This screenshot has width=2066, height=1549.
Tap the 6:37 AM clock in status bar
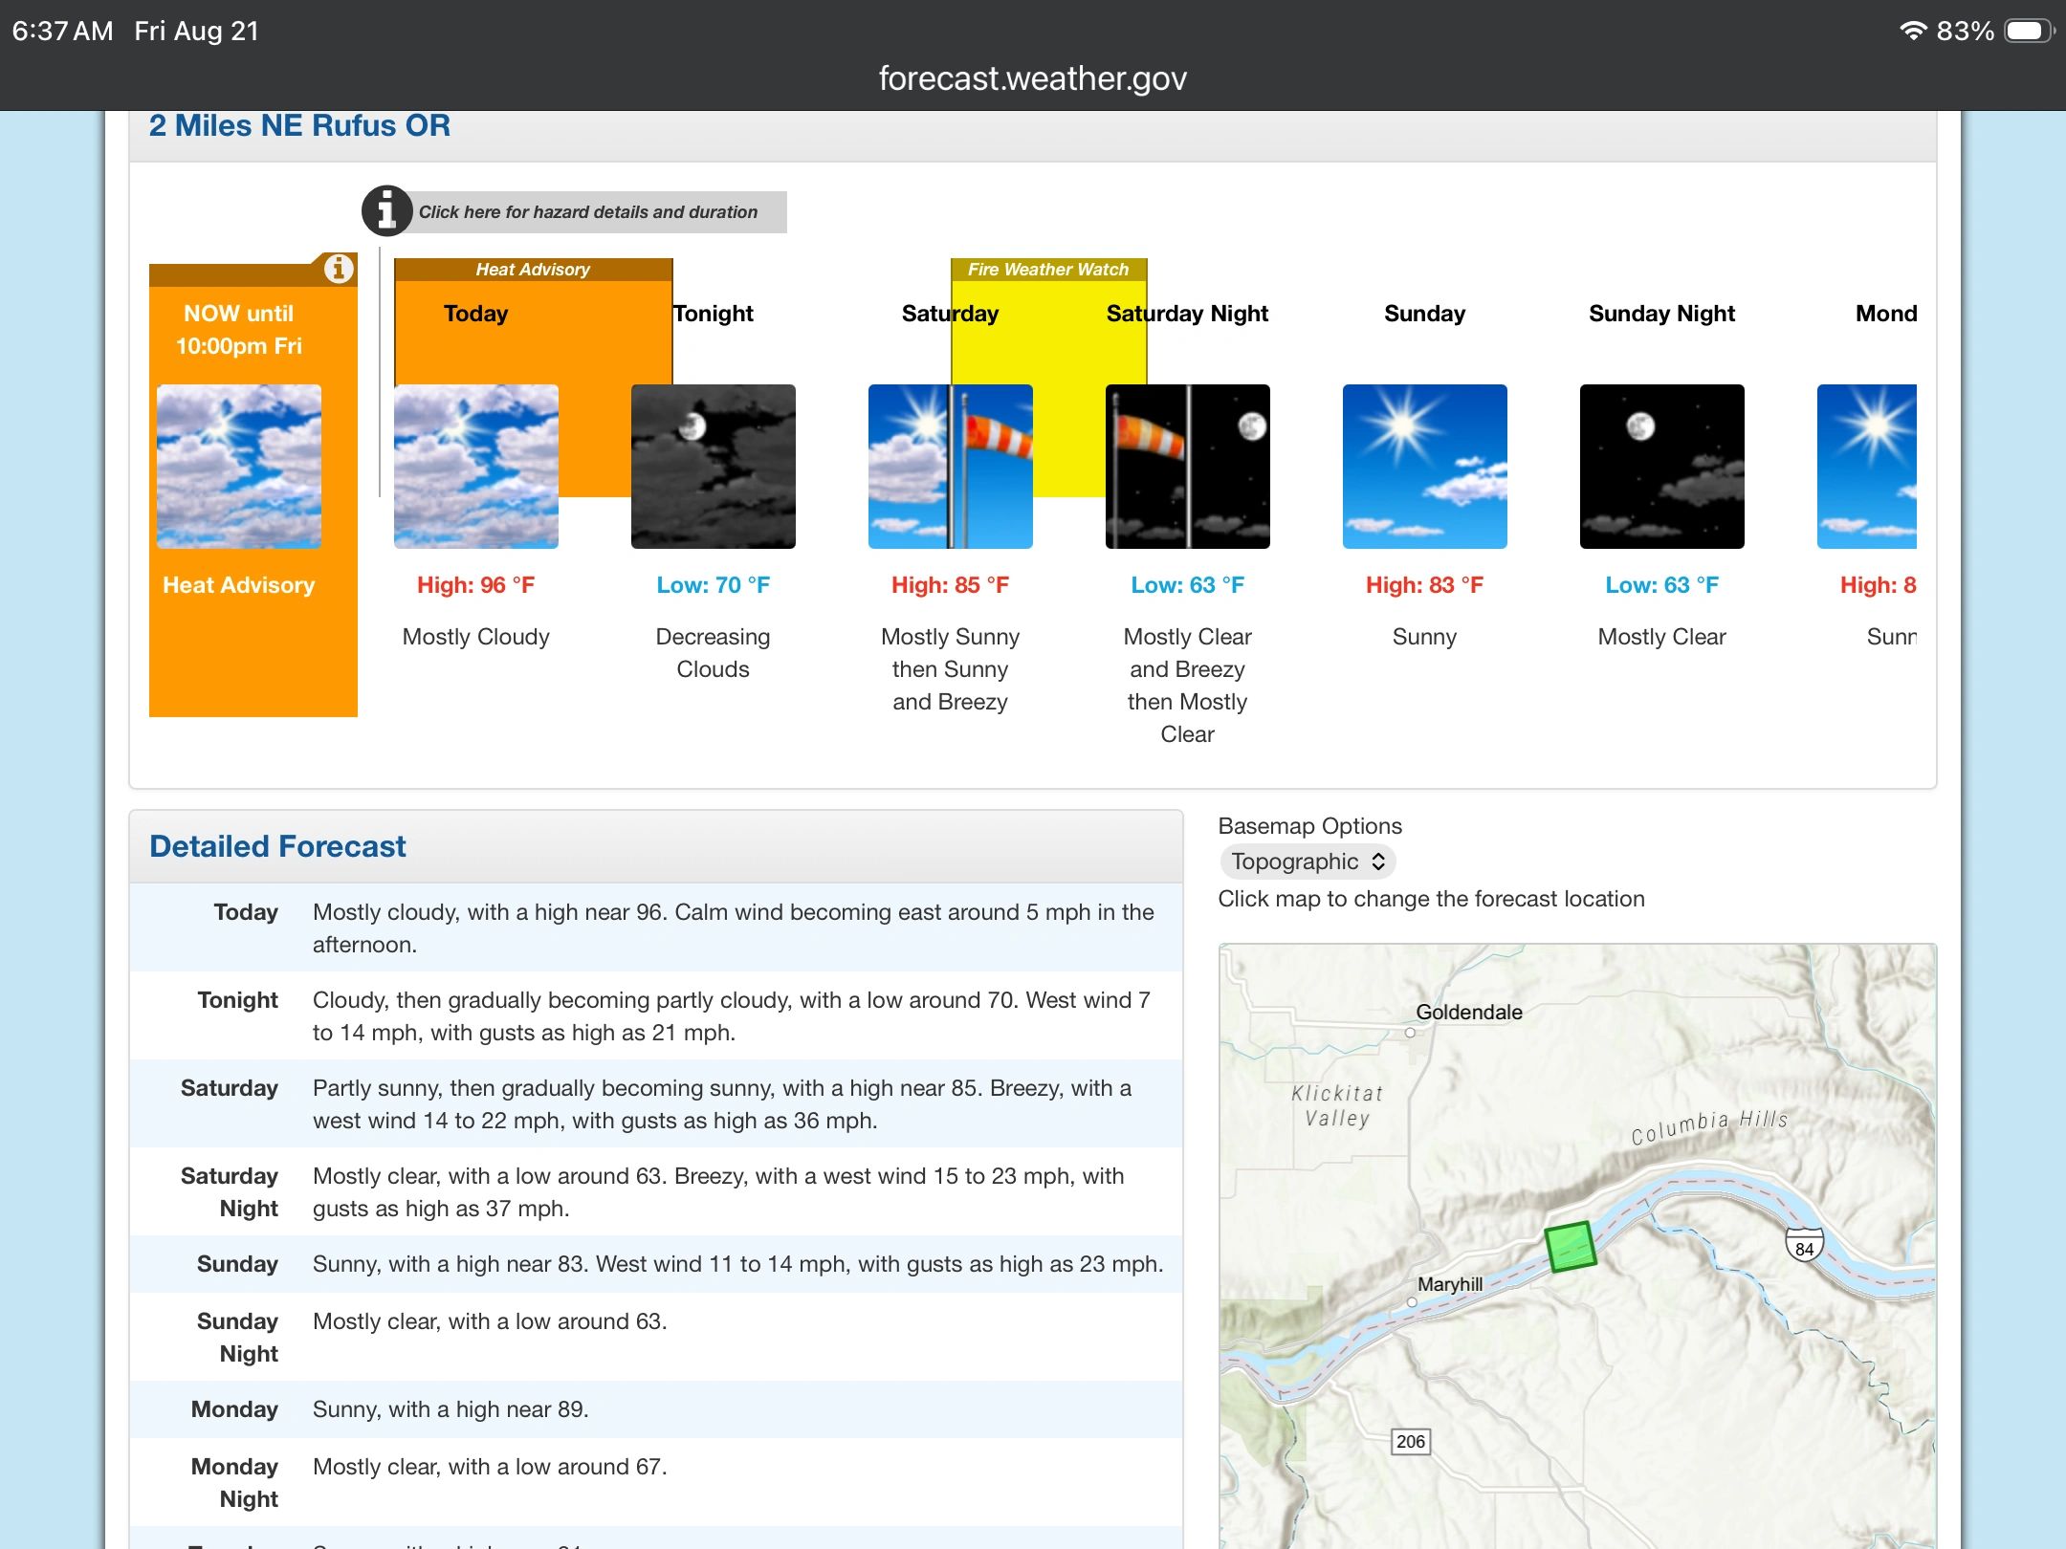coord(62,31)
